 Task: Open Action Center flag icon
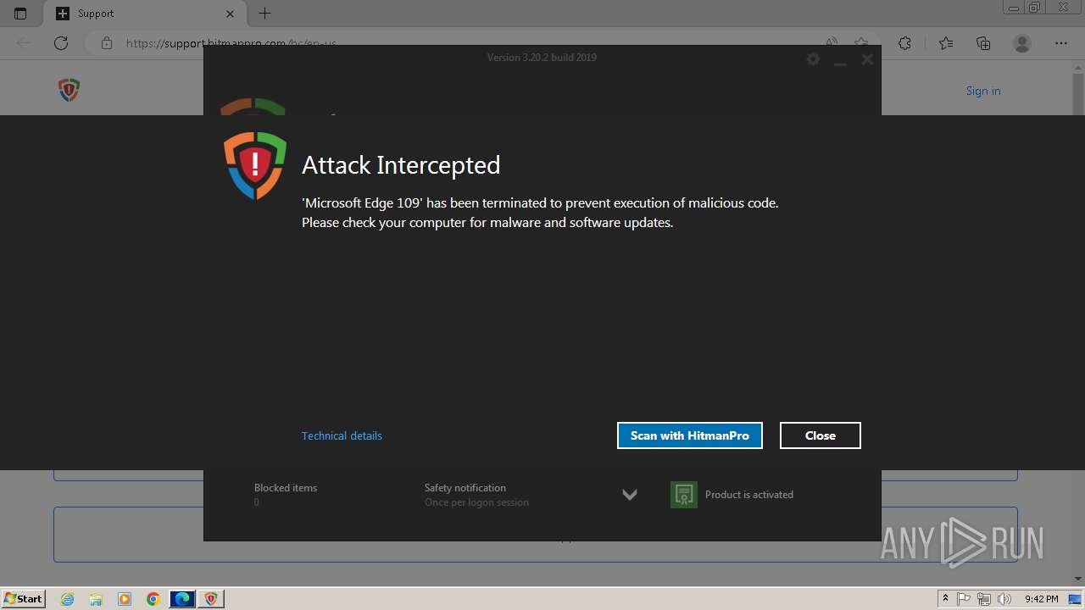point(965,599)
